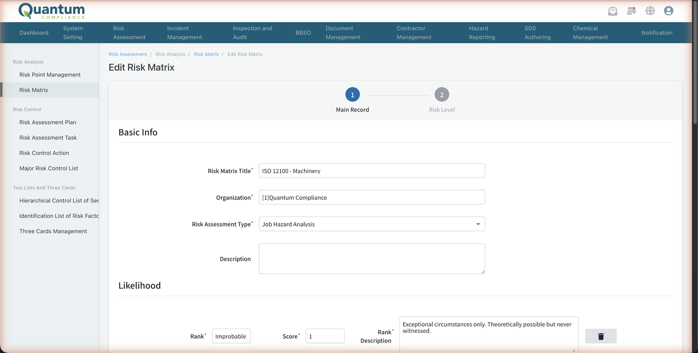Image resolution: width=698 pixels, height=353 pixels.
Task: Click the Score field showing 1
Action: (x=325, y=336)
